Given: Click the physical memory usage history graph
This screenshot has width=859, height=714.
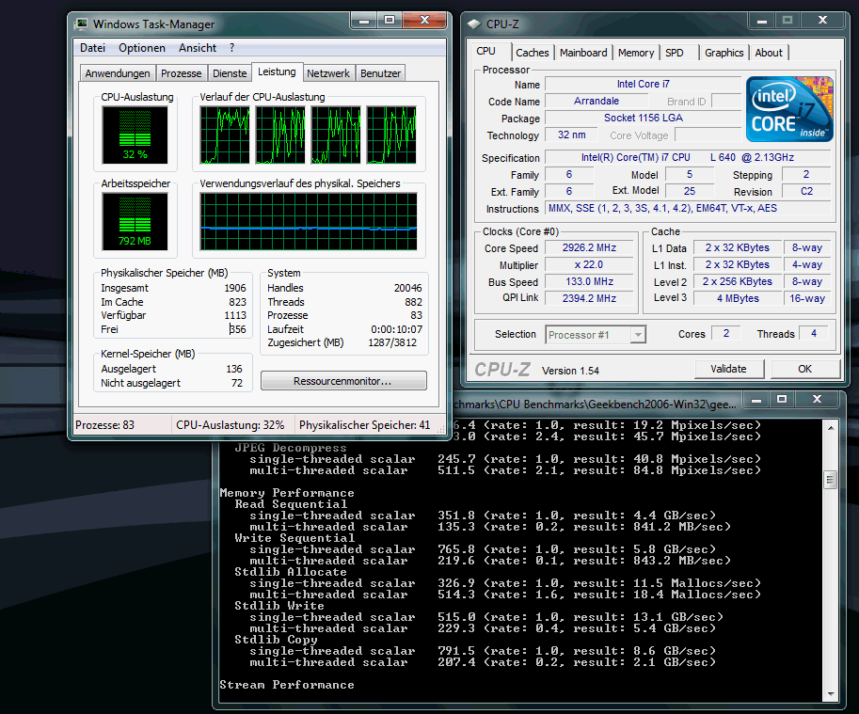Looking at the screenshot, I should coord(309,222).
